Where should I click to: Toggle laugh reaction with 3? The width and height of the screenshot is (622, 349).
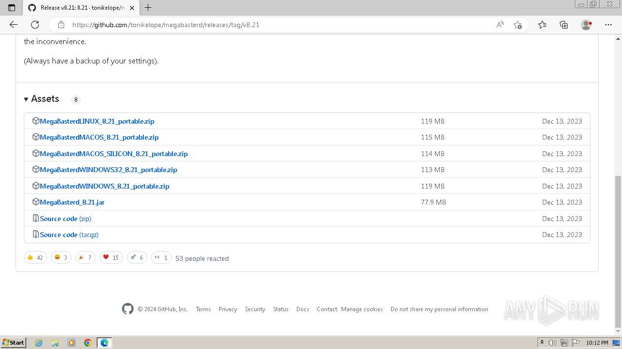(x=61, y=257)
